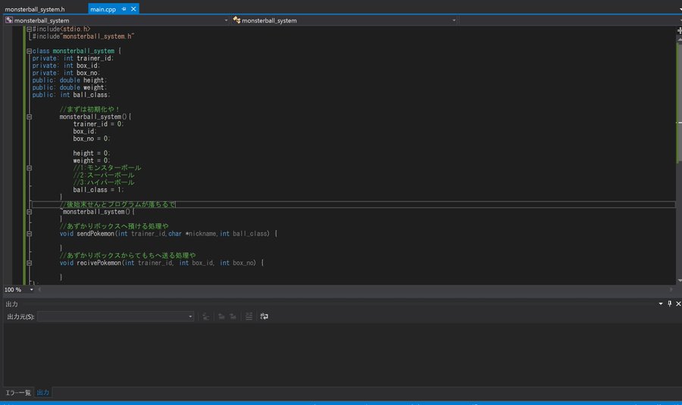Click the find message icon in output toolbar
Image resolution: width=682 pixels, height=405 pixels.
coord(206,316)
